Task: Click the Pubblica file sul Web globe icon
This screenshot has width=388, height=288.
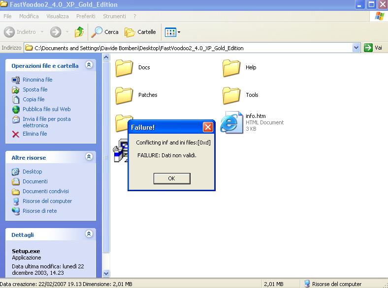Action: 16,110
